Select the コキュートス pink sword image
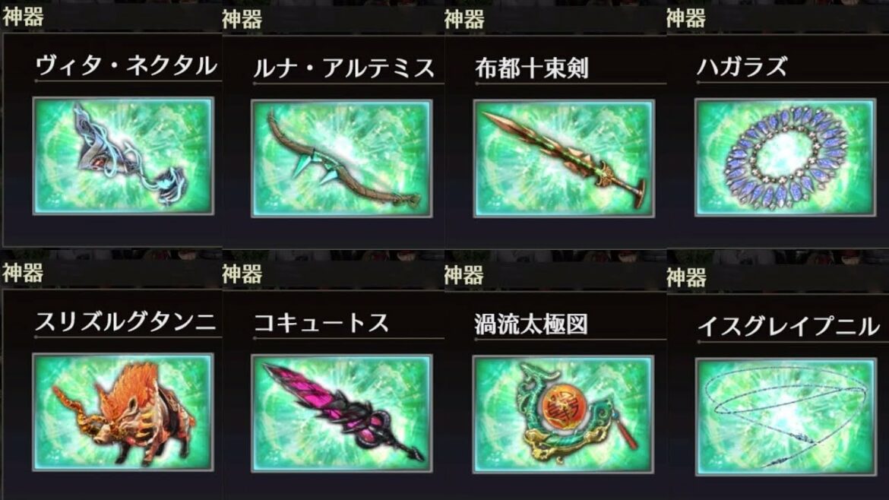Screen dimensions: 889x500 pyautogui.click(x=342, y=414)
